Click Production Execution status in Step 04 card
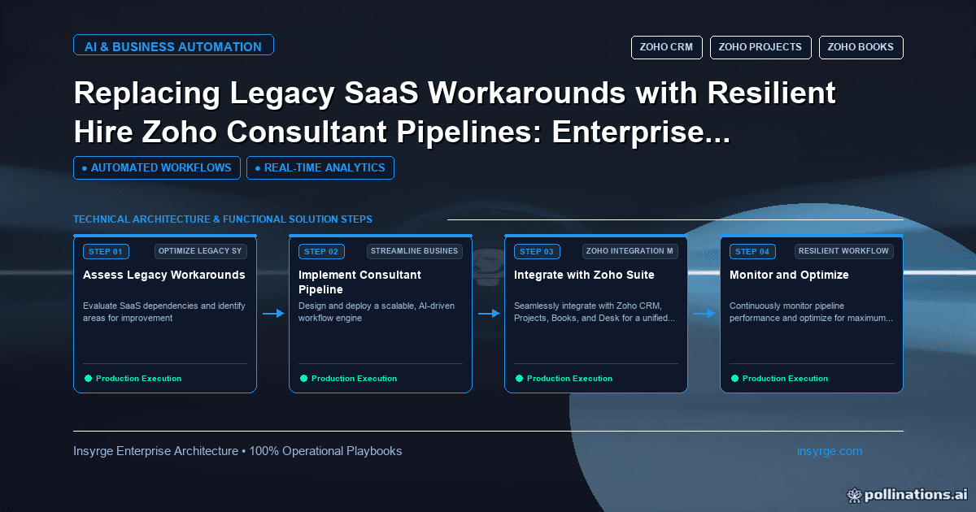 coord(785,379)
